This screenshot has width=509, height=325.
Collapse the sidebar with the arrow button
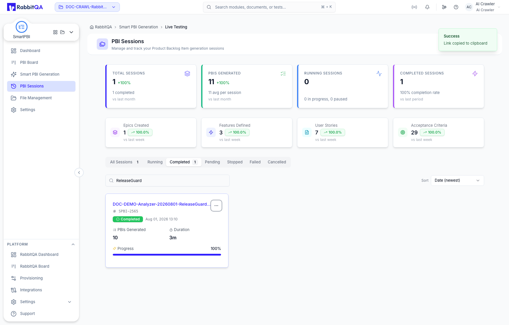tap(79, 173)
